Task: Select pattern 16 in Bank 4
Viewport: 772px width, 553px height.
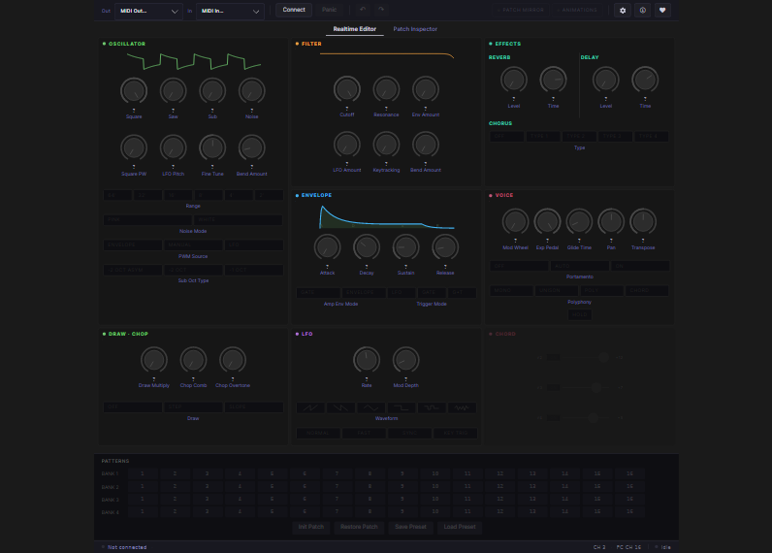Action: 629,512
